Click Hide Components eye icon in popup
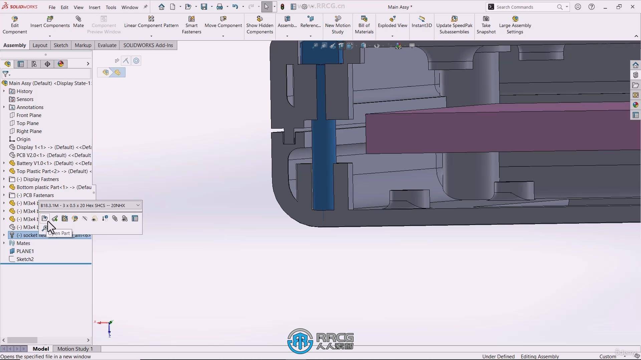Image resolution: width=641 pixels, height=360 pixels. 95,218
